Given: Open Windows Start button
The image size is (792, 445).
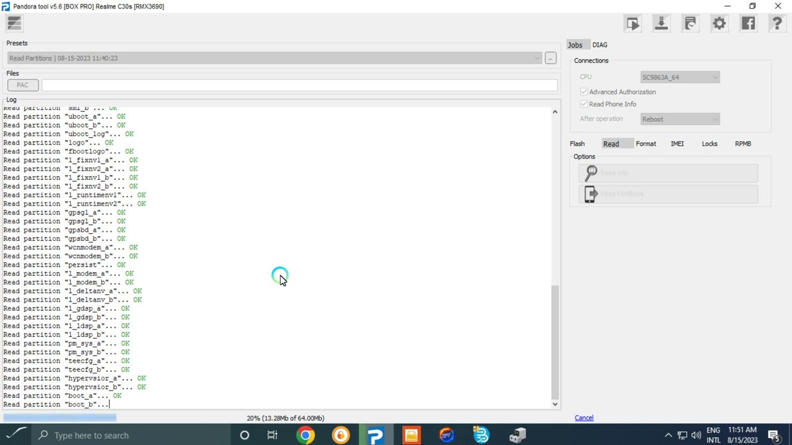Looking at the screenshot, I should click(15, 435).
